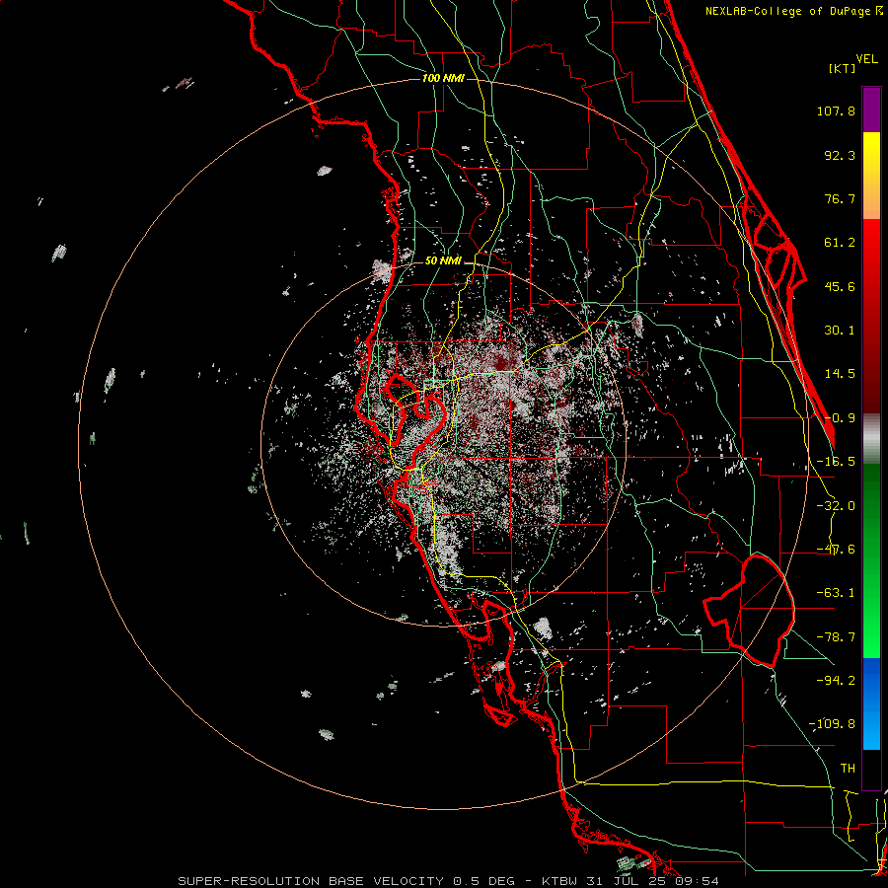Image resolution: width=888 pixels, height=888 pixels.
Task: Click the 61.2 velocity scale value
Action: (x=840, y=243)
